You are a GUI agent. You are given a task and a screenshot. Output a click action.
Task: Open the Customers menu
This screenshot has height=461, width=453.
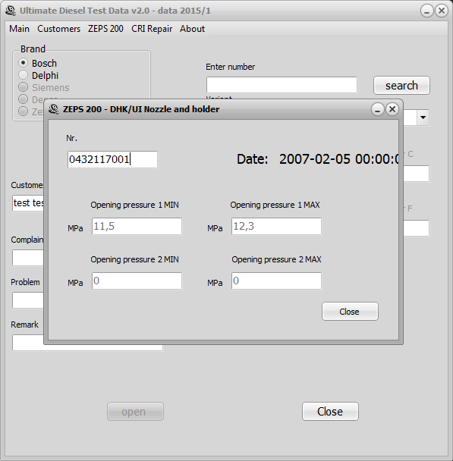(x=59, y=29)
